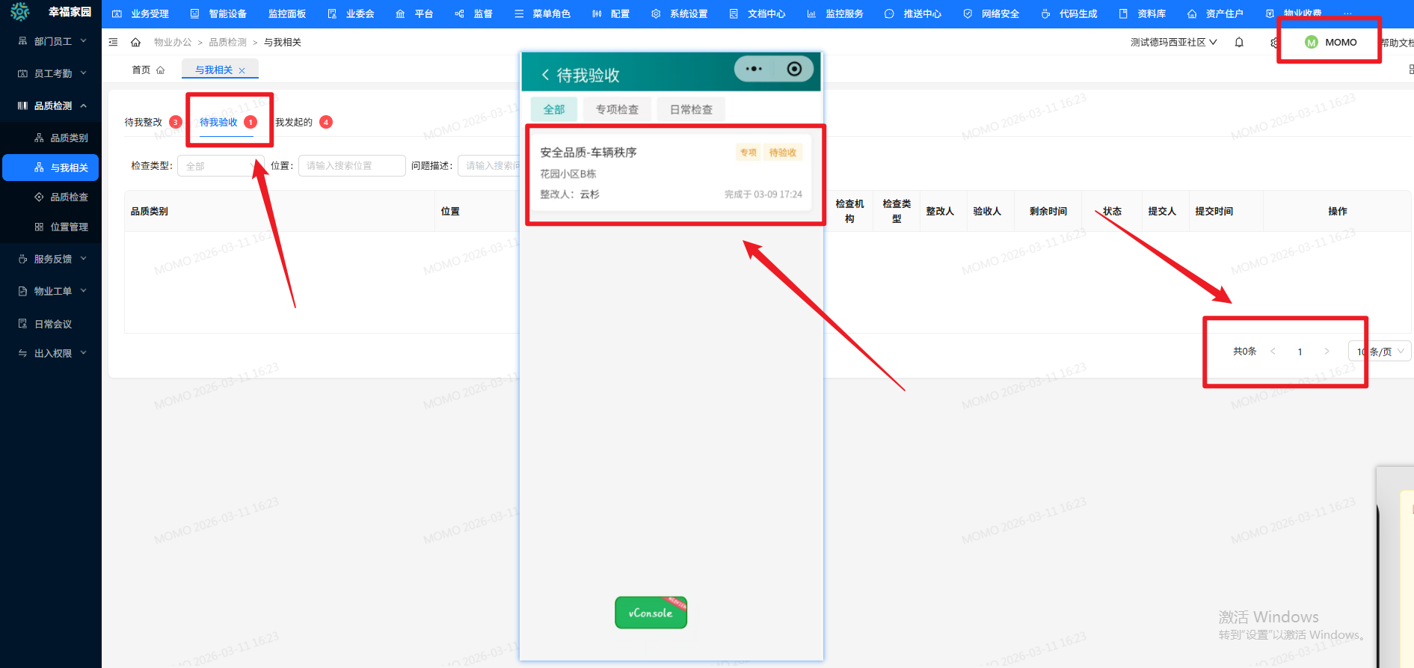The height and width of the screenshot is (668, 1414).
Task: Open the 检查类型 dropdown
Action: 220,166
